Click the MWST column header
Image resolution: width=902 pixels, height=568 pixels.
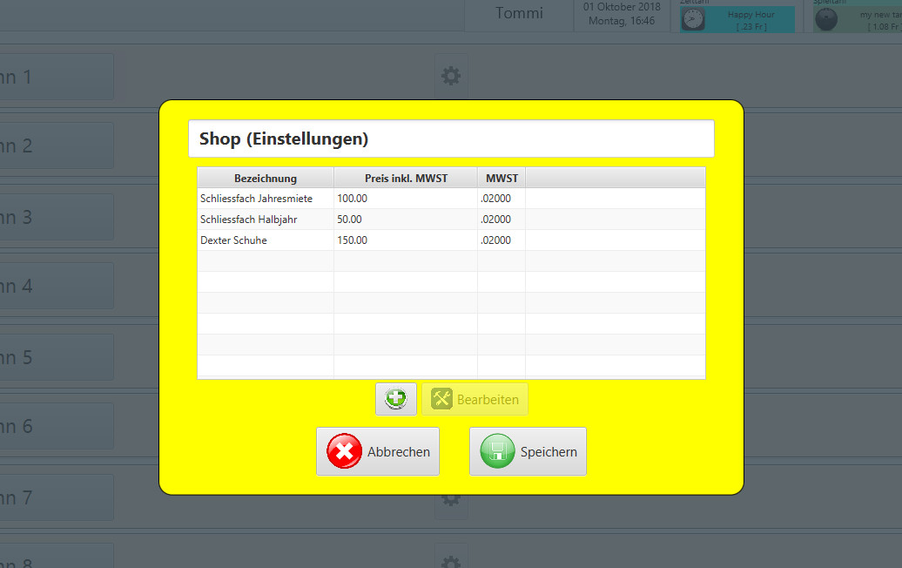point(501,178)
